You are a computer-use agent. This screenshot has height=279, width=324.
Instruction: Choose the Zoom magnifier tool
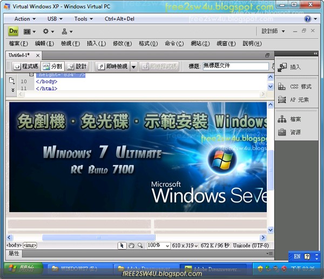[140, 246]
